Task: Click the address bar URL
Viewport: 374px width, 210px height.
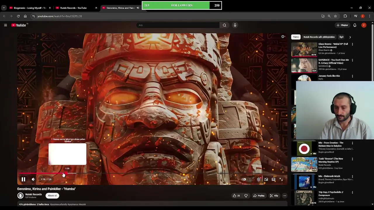Action: [60, 16]
